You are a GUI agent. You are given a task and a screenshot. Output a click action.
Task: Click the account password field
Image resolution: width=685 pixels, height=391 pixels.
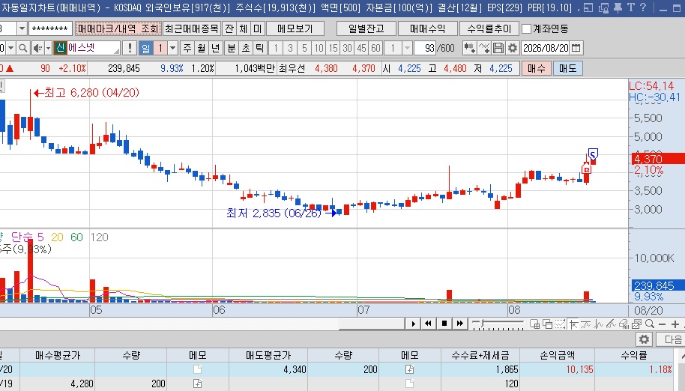coord(50,28)
